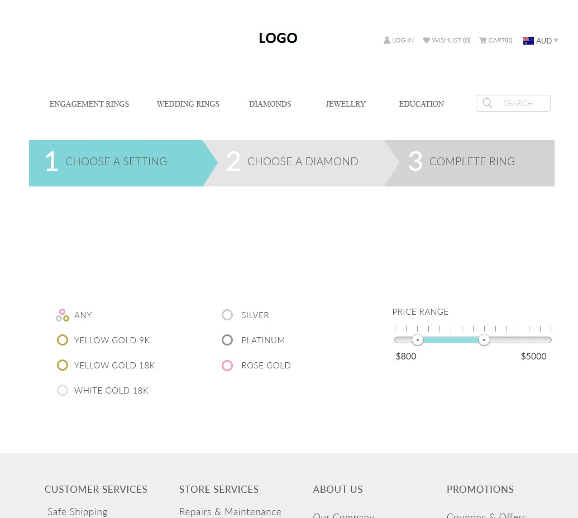Click the maximum price slider handle
The height and width of the screenshot is (518, 578).
coord(484,340)
